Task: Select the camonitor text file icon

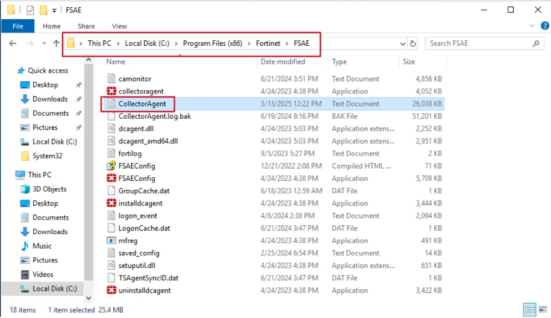Action: click(x=111, y=78)
